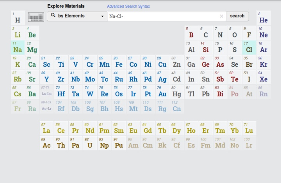Select Hydrogen (H) element tile
The height and width of the screenshot is (183, 281).
click(18, 18)
